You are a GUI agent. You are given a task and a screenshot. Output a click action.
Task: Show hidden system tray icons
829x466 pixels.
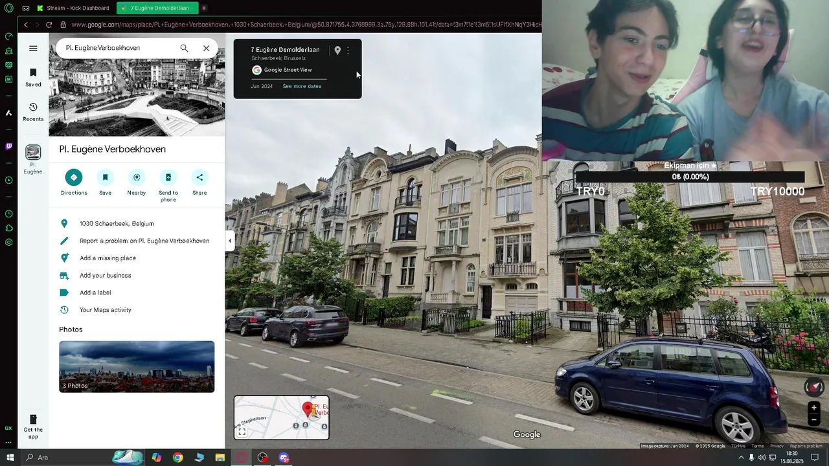(x=741, y=458)
